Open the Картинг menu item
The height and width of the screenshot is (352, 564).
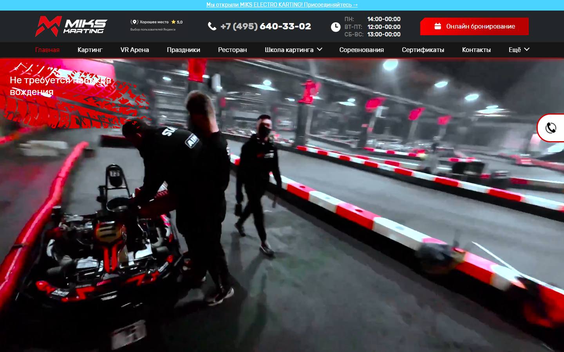click(x=90, y=50)
